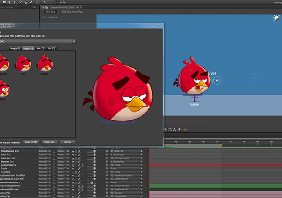This screenshot has height=198, width=282.
Task: Open the Sad poses tab
Action: pyautogui.click(x=51, y=48)
